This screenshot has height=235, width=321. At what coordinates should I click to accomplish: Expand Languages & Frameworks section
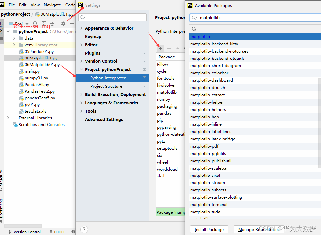click(81, 103)
